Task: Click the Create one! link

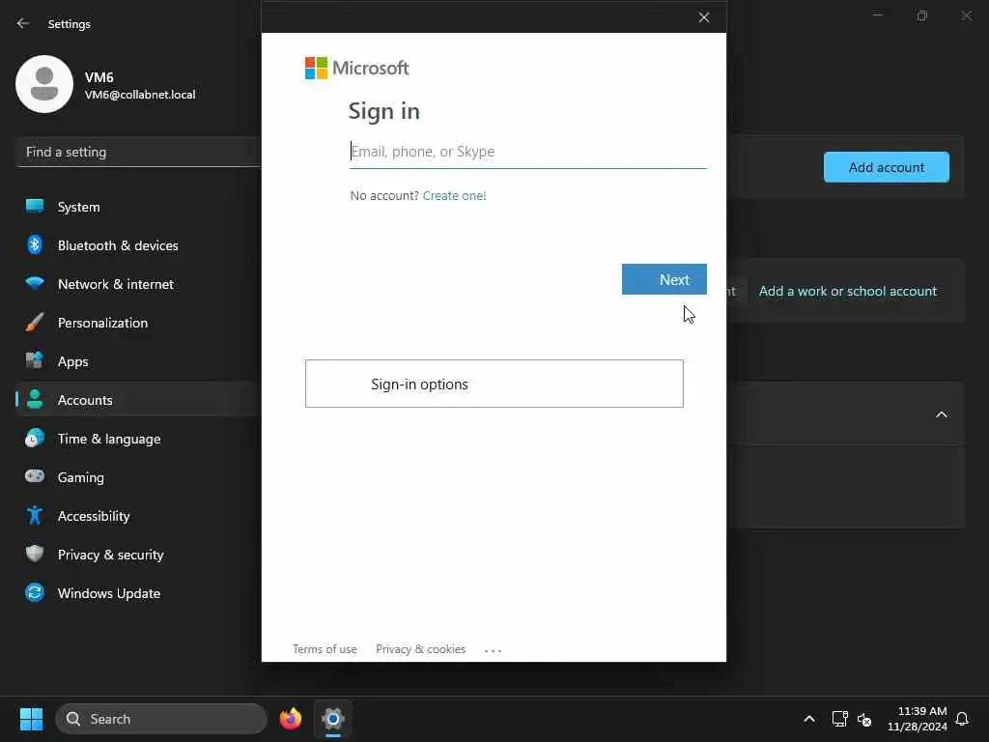Action: [x=454, y=195]
